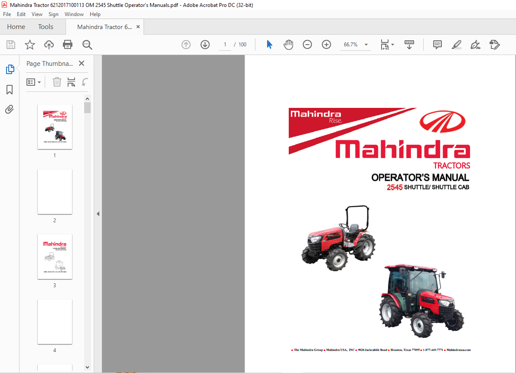The width and height of the screenshot is (516, 373).
Task: Show Page Thumbnails panel icon
Action: 10,69
